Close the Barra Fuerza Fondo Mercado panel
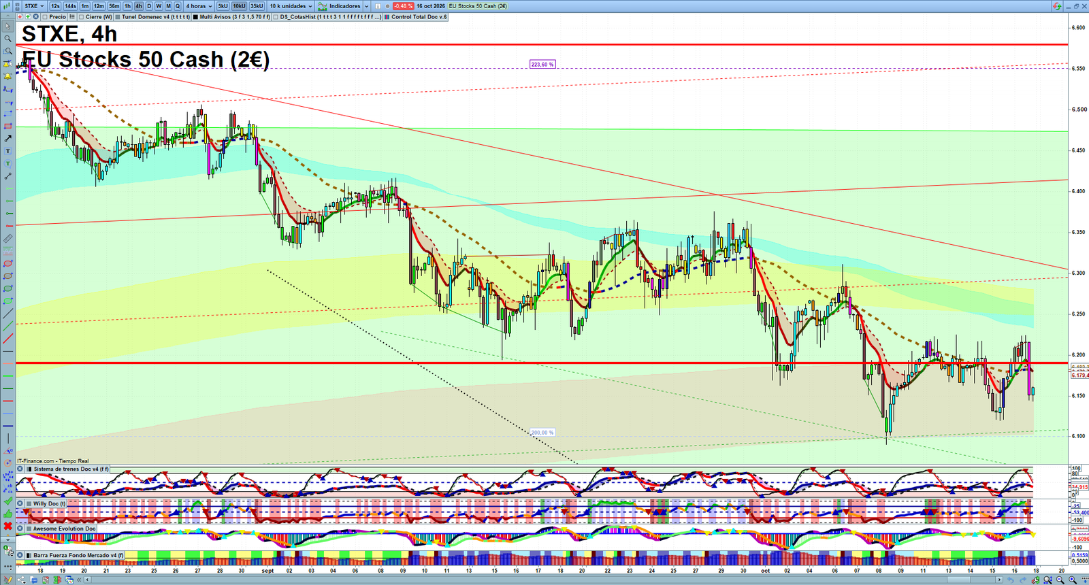 pos(20,555)
